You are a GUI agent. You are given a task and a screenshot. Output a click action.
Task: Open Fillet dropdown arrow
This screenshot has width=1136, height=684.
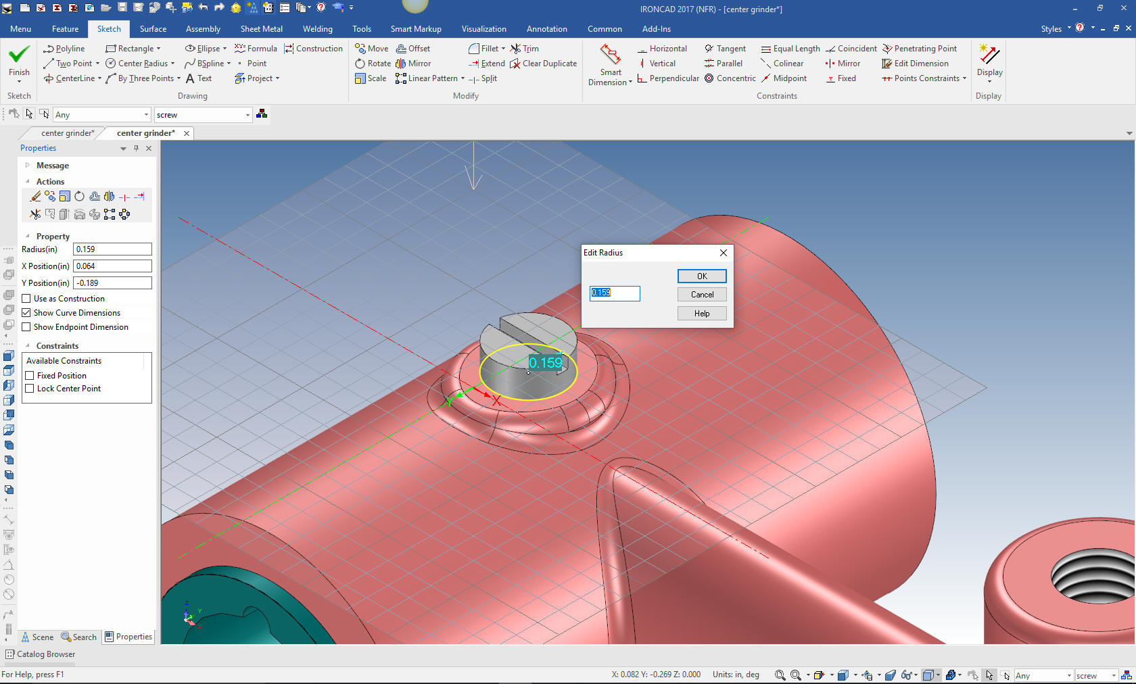pos(503,49)
